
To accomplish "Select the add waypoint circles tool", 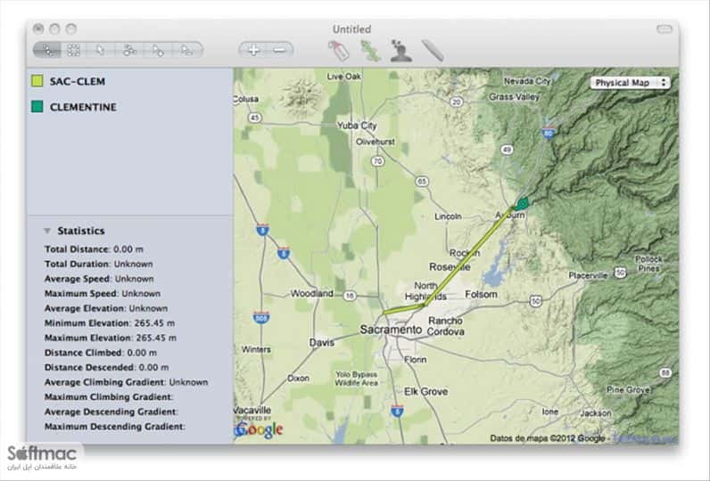I will [130, 50].
